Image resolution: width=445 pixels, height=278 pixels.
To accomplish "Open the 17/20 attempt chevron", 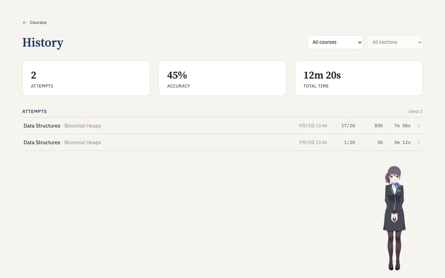I will (x=418, y=126).
